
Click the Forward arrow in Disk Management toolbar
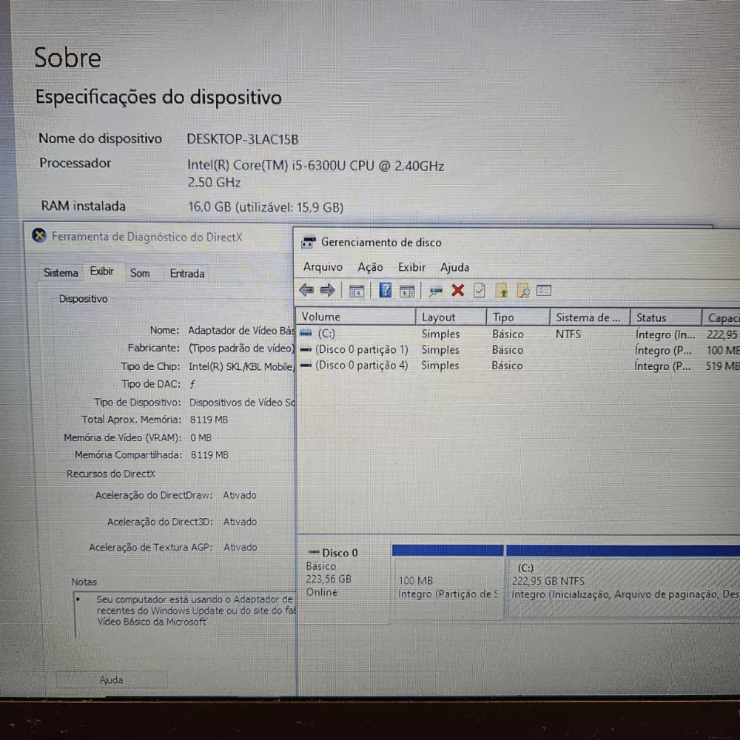[327, 290]
